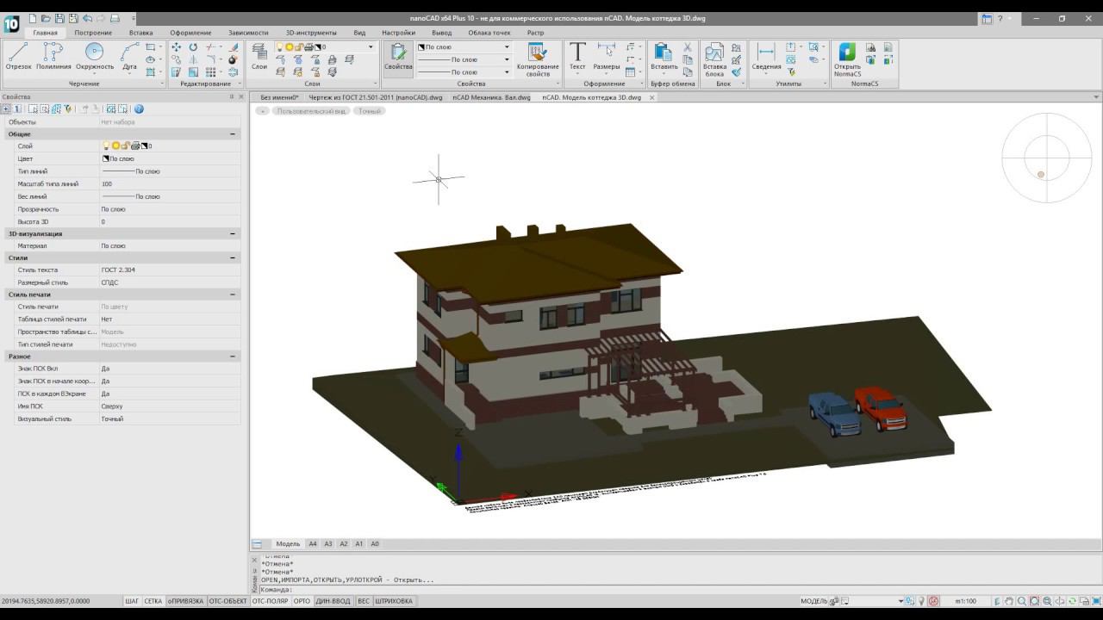Select the Отрезок line tool

18,56
